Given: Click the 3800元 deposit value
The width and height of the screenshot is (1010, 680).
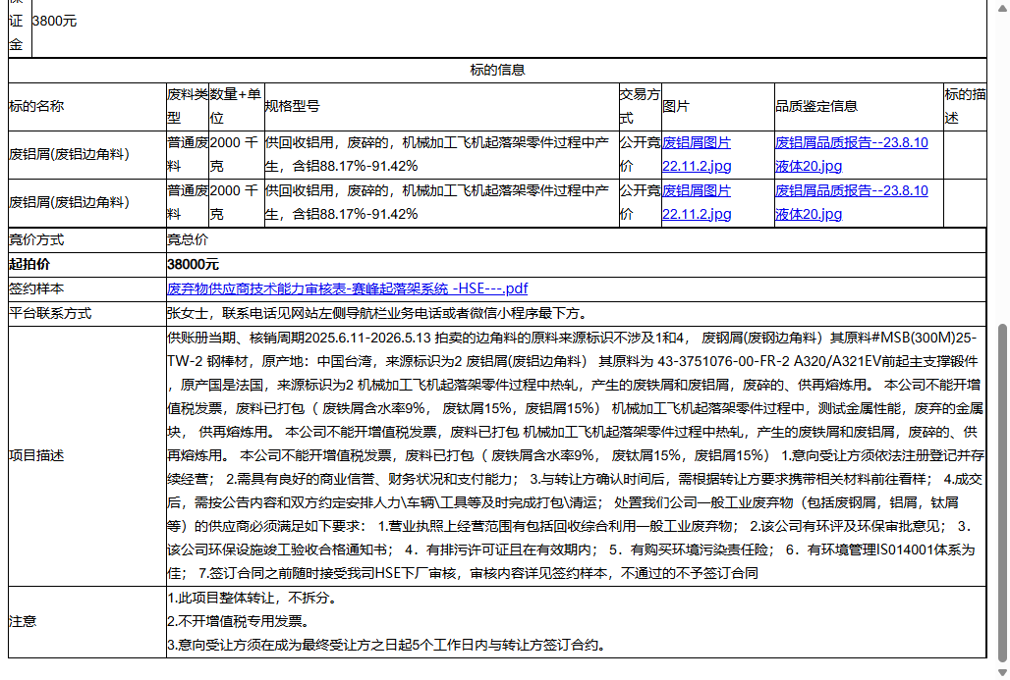Looking at the screenshot, I should (54, 22).
